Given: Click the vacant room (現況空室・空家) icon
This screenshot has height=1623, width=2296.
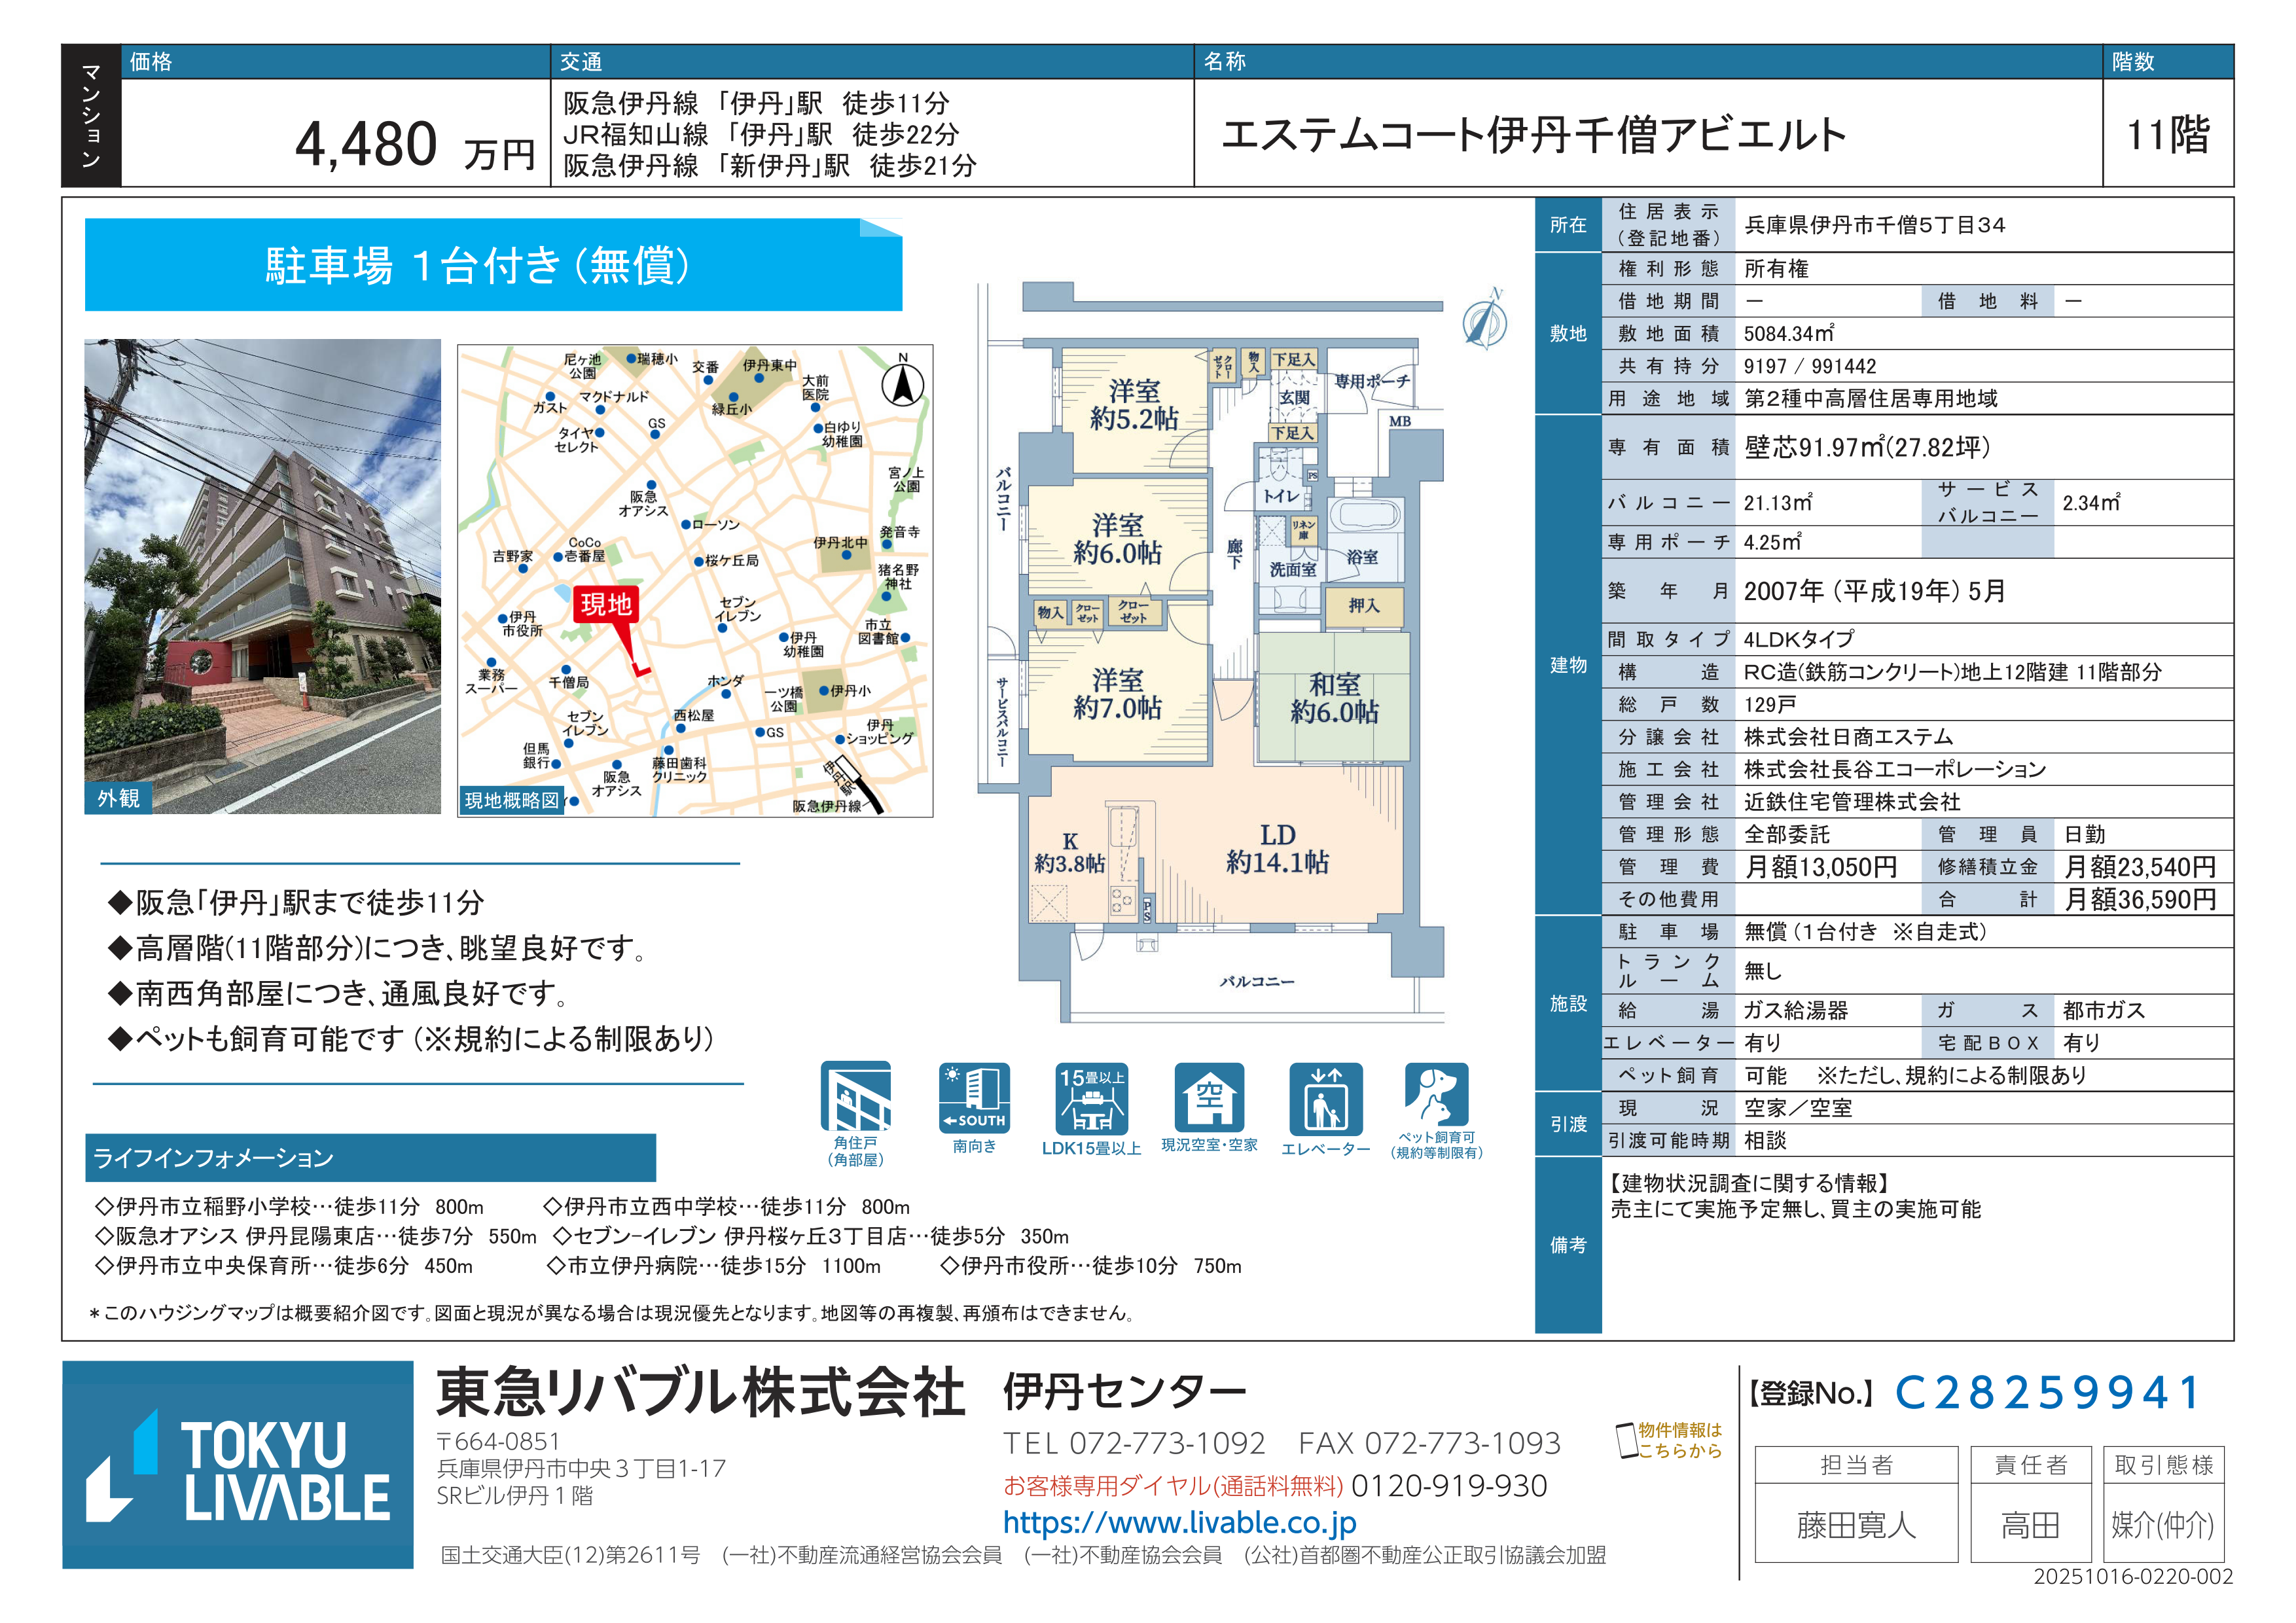Looking at the screenshot, I should [x=1209, y=1097].
